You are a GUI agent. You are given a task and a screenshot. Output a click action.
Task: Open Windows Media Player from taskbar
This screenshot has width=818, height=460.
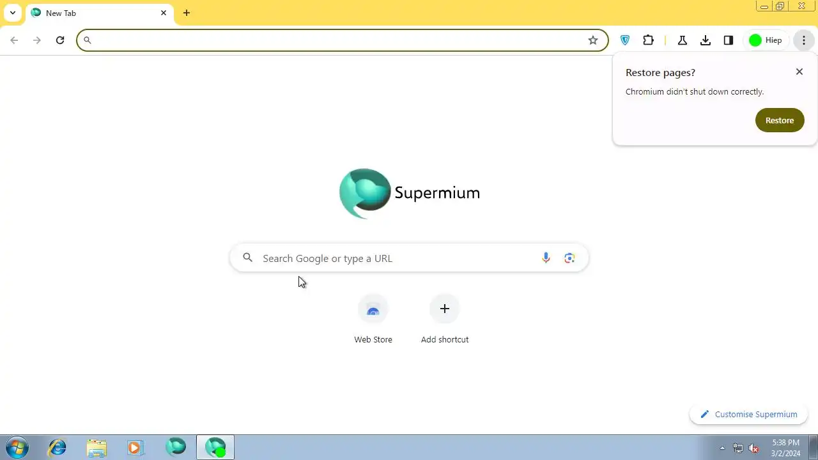point(135,447)
